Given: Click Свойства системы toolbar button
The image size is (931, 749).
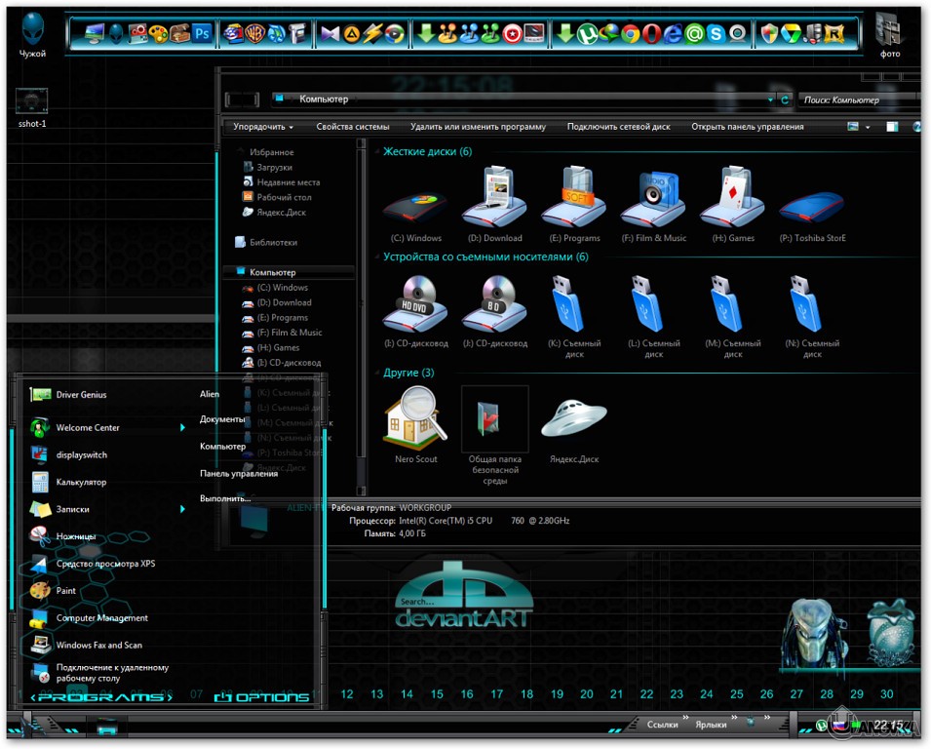Looking at the screenshot, I should [353, 127].
